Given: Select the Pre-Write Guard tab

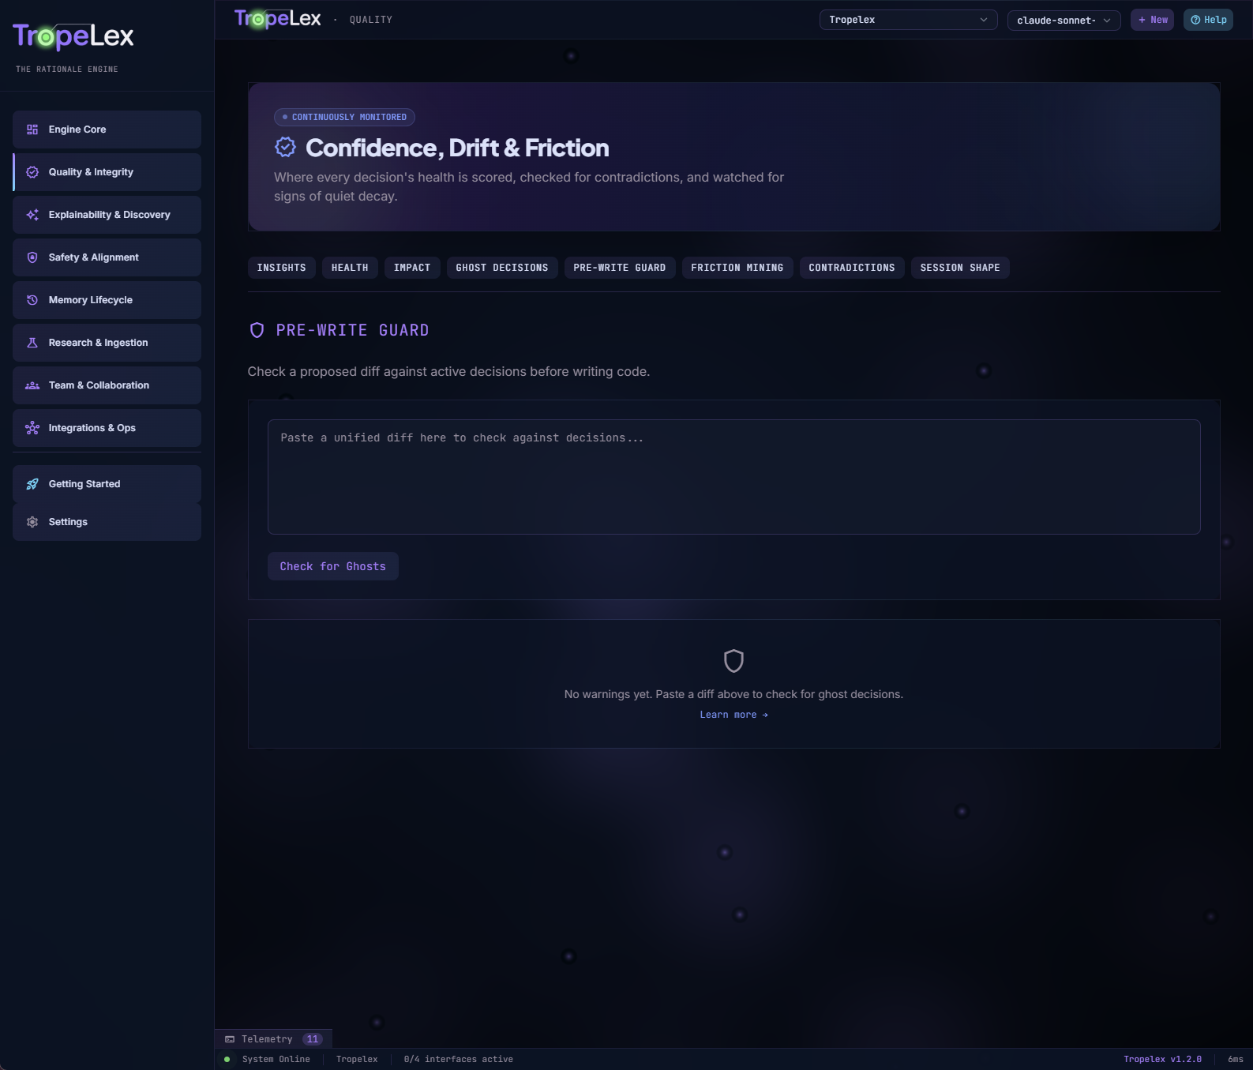Looking at the screenshot, I should [620, 268].
